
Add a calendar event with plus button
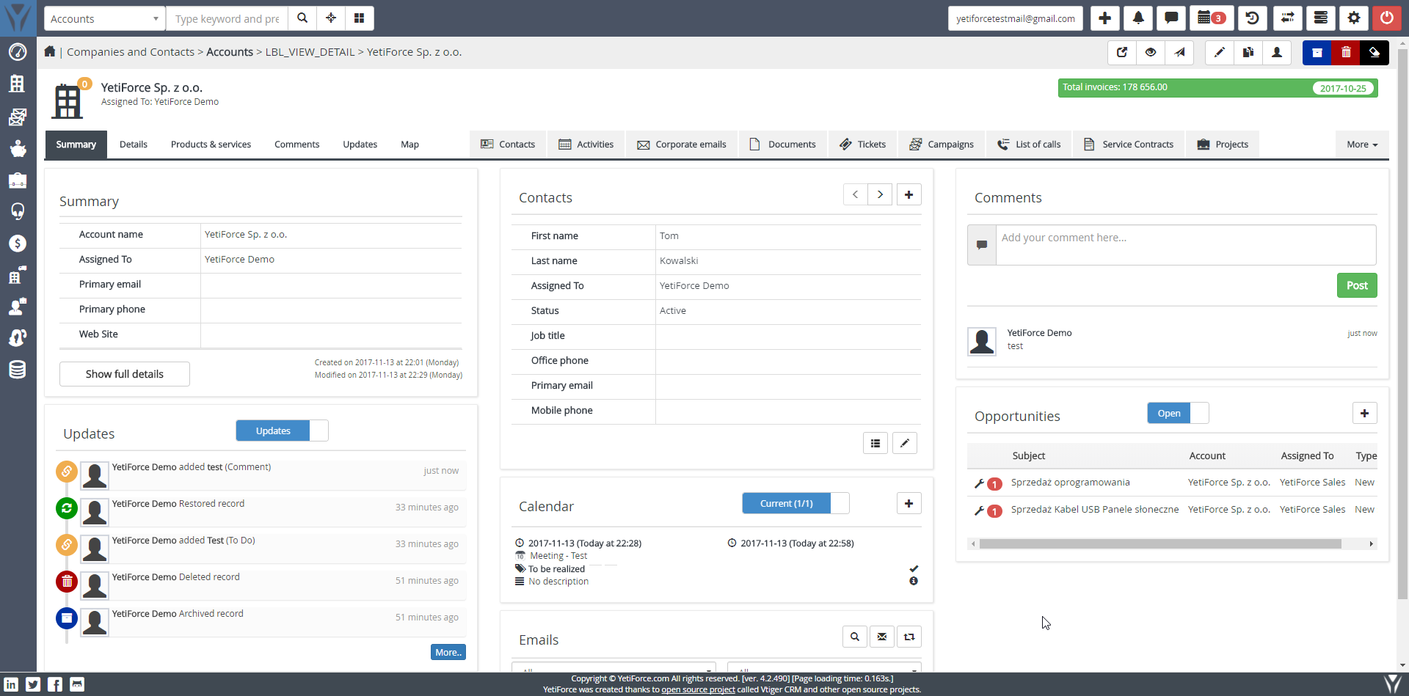(x=909, y=503)
